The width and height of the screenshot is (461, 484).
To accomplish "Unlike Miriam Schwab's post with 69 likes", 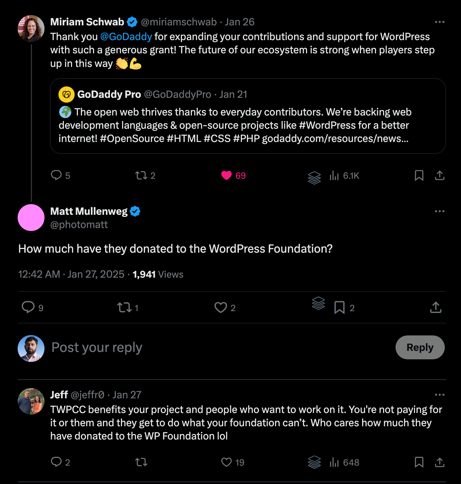I will [x=226, y=175].
